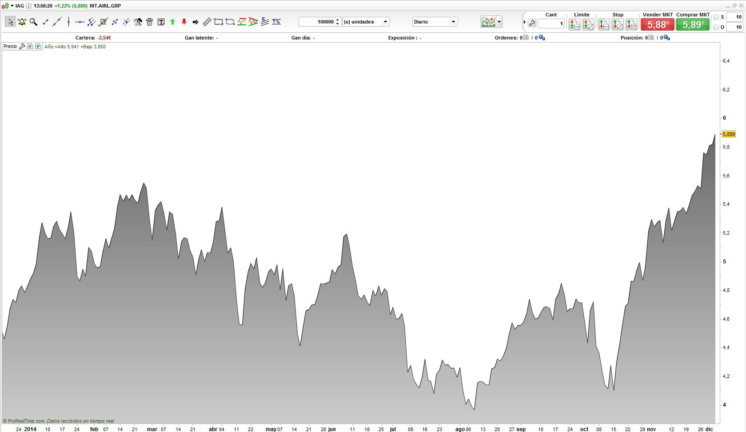Image resolution: width=746 pixels, height=432 pixels.
Task: Select the horizontal line drawing tool
Action: [x=80, y=22]
